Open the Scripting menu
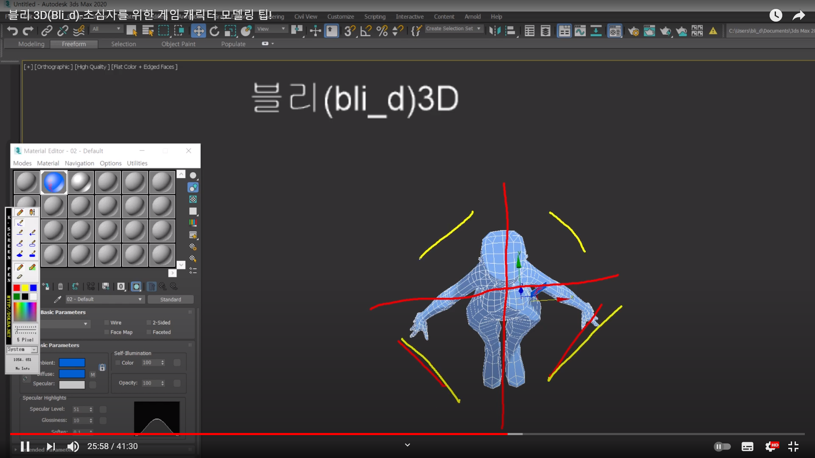Viewport: 815px width, 458px height. (375, 17)
